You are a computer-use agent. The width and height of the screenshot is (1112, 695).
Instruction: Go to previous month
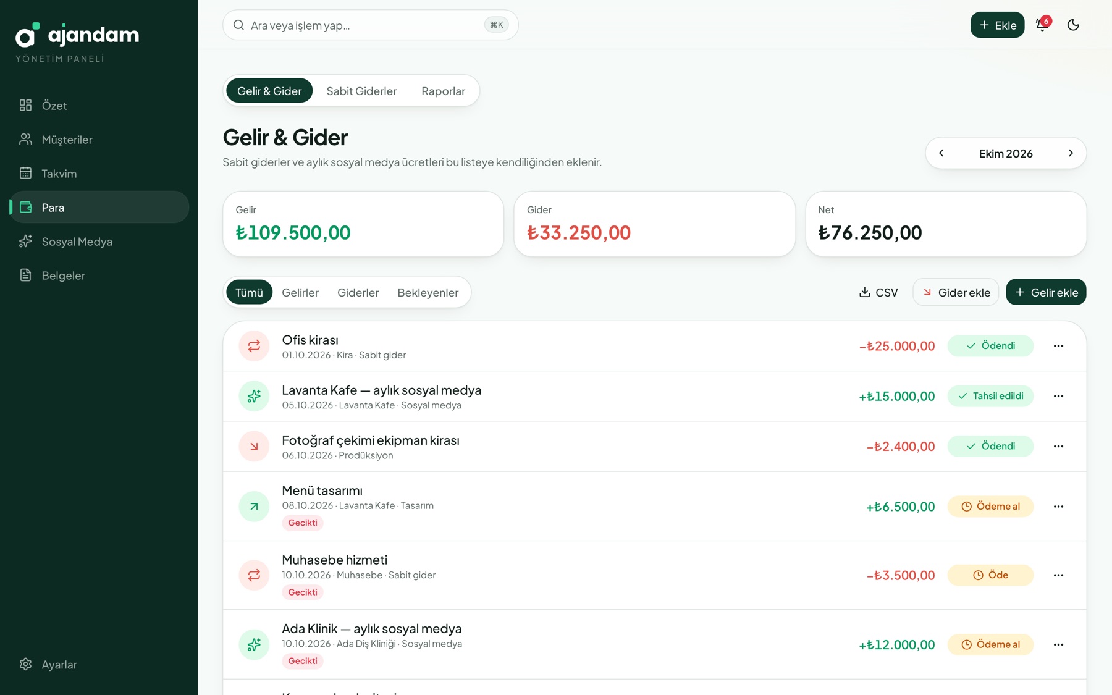pos(941,153)
